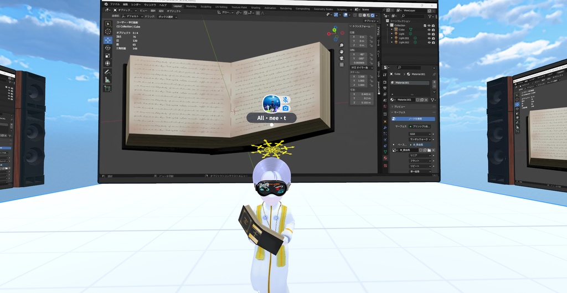Viewport: 567px width, 293px height.
Task: Click the muted microphone icon by nameplate
Action: (x=286, y=100)
